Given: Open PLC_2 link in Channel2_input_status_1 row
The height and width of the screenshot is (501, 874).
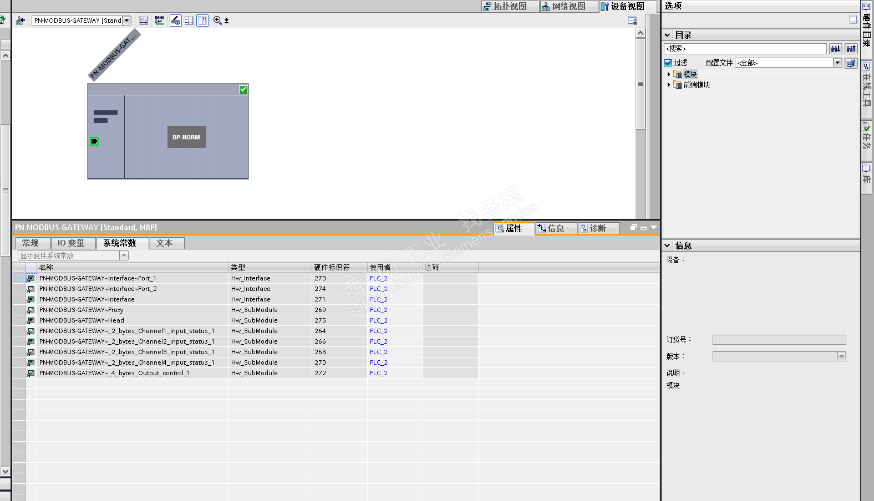Looking at the screenshot, I should click(379, 341).
